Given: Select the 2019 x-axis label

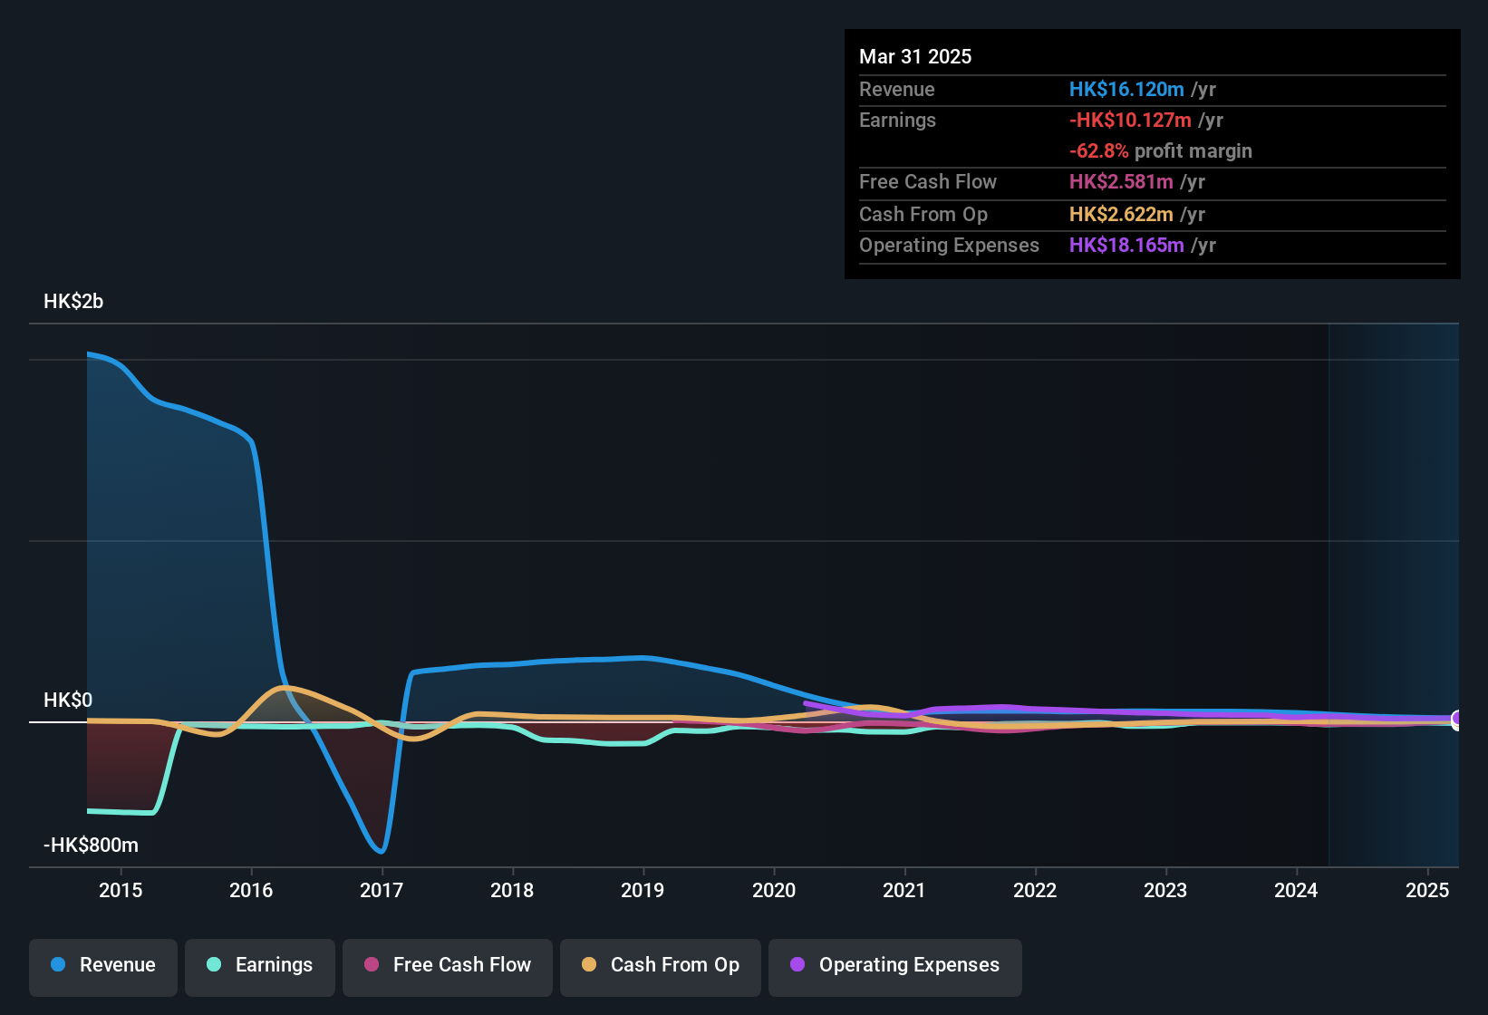Looking at the screenshot, I should coord(643,890).
